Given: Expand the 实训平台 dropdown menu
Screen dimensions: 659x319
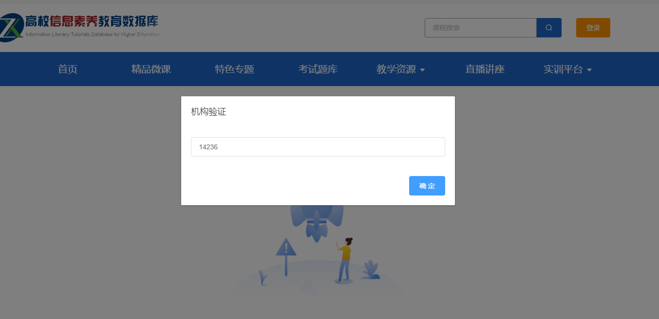Looking at the screenshot, I should [568, 69].
